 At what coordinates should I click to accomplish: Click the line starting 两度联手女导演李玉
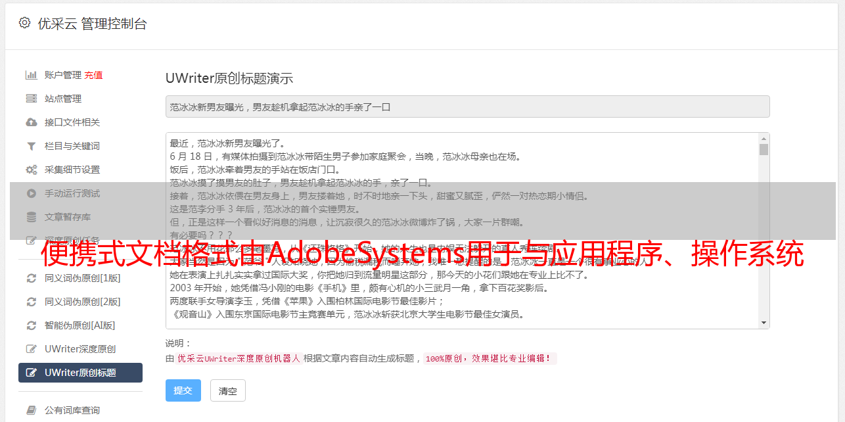click(308, 301)
